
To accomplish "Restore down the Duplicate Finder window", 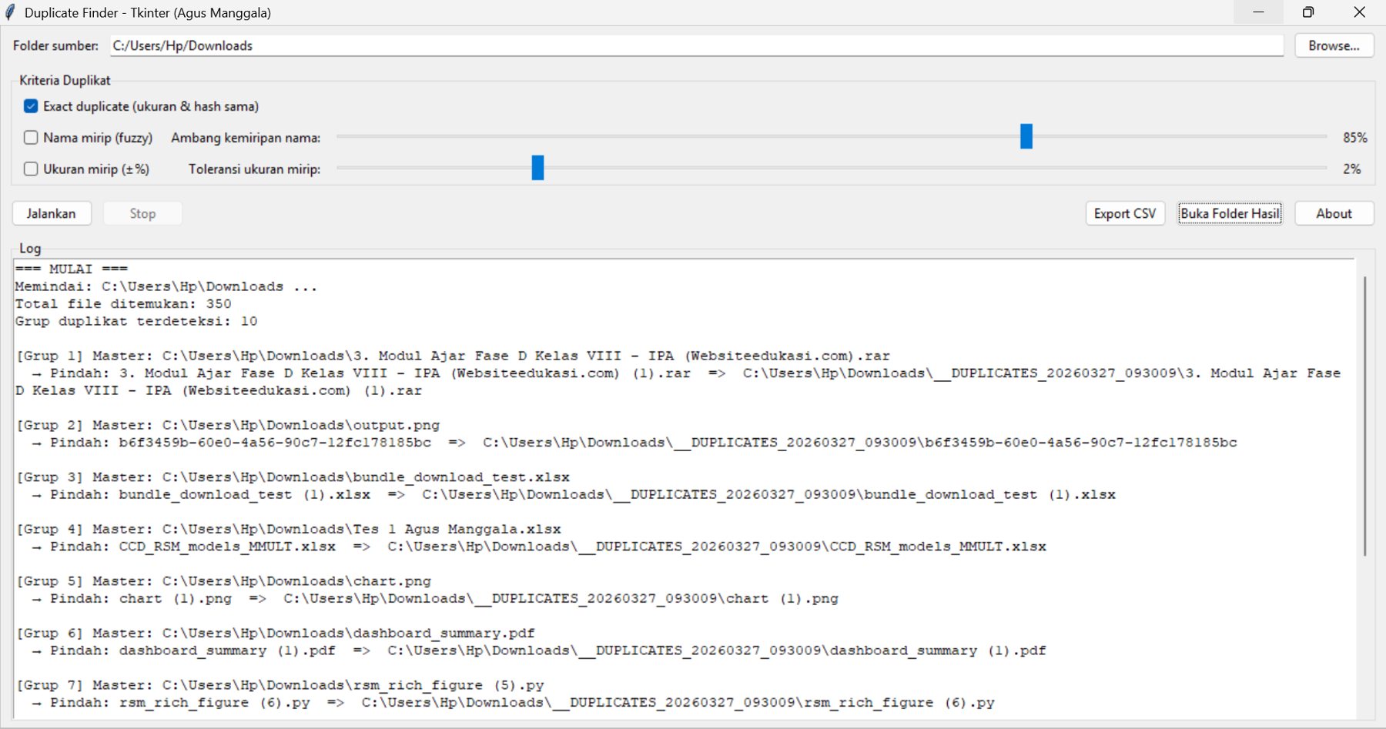I will pyautogui.click(x=1308, y=12).
